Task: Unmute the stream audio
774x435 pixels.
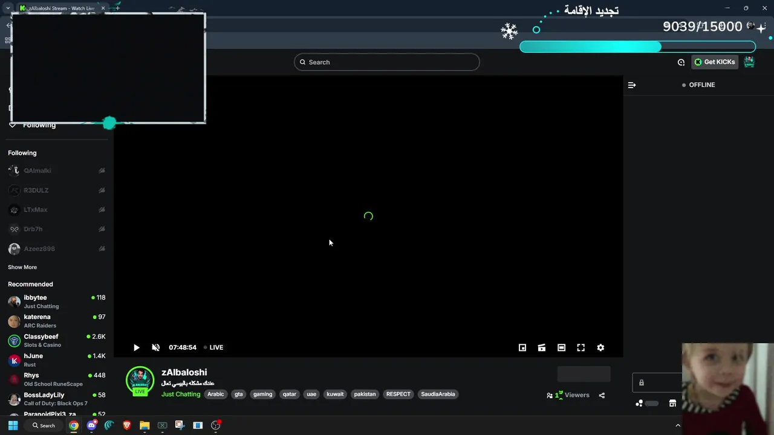Action: [x=155, y=347]
